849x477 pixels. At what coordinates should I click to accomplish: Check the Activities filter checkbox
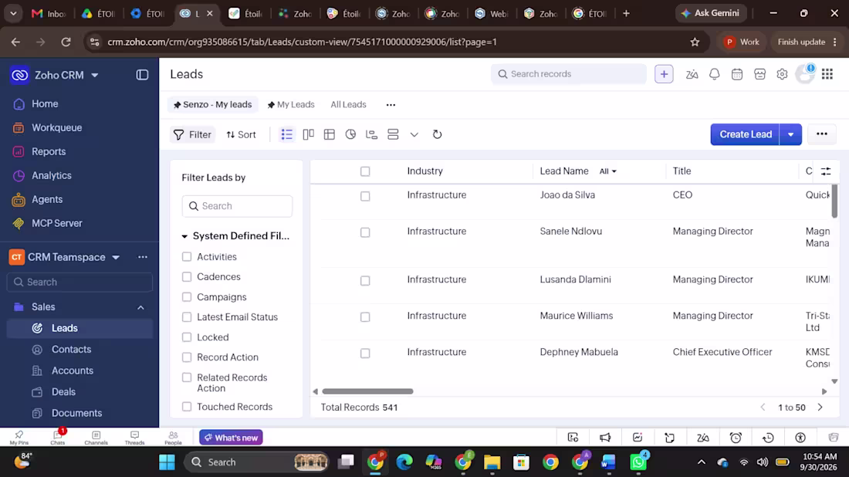coord(187,256)
